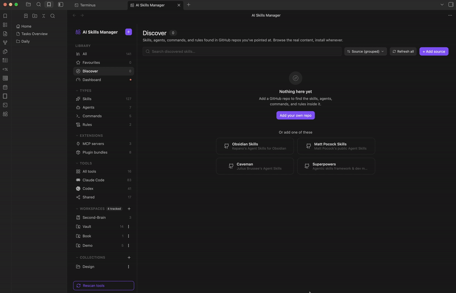Open the file explorer folder icon in title bar

28,5
